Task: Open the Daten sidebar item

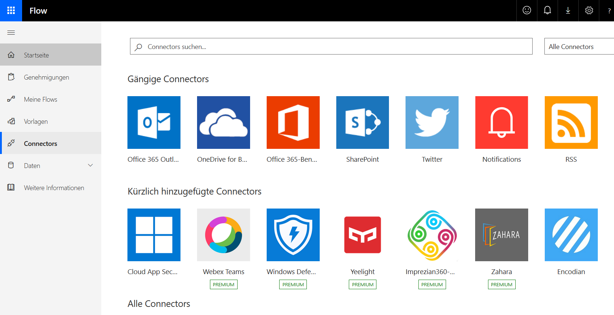Action: [x=50, y=165]
